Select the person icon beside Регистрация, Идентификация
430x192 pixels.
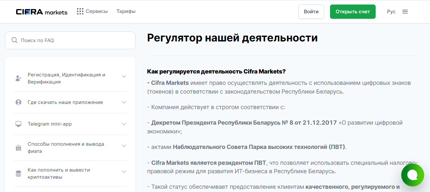(x=18, y=78)
